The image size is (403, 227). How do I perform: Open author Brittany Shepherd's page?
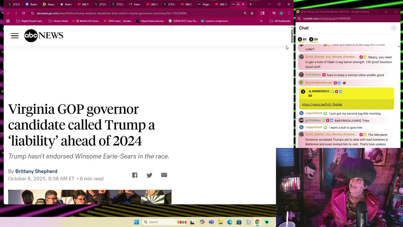[x=36, y=171]
